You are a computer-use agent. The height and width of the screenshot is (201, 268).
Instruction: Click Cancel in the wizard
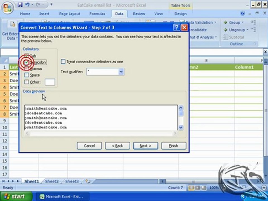pos(89,146)
